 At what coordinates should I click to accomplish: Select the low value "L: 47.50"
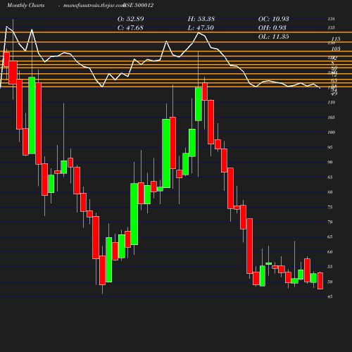201,28
